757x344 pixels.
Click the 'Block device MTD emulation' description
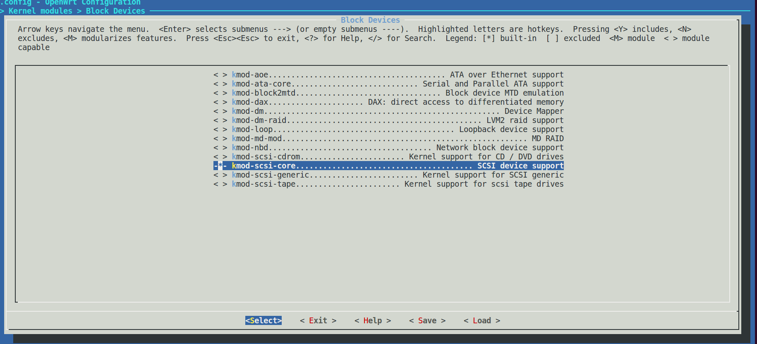505,93
